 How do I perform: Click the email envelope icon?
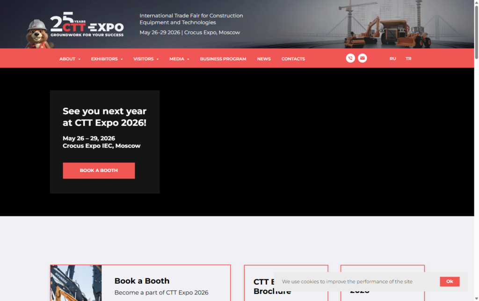363,58
